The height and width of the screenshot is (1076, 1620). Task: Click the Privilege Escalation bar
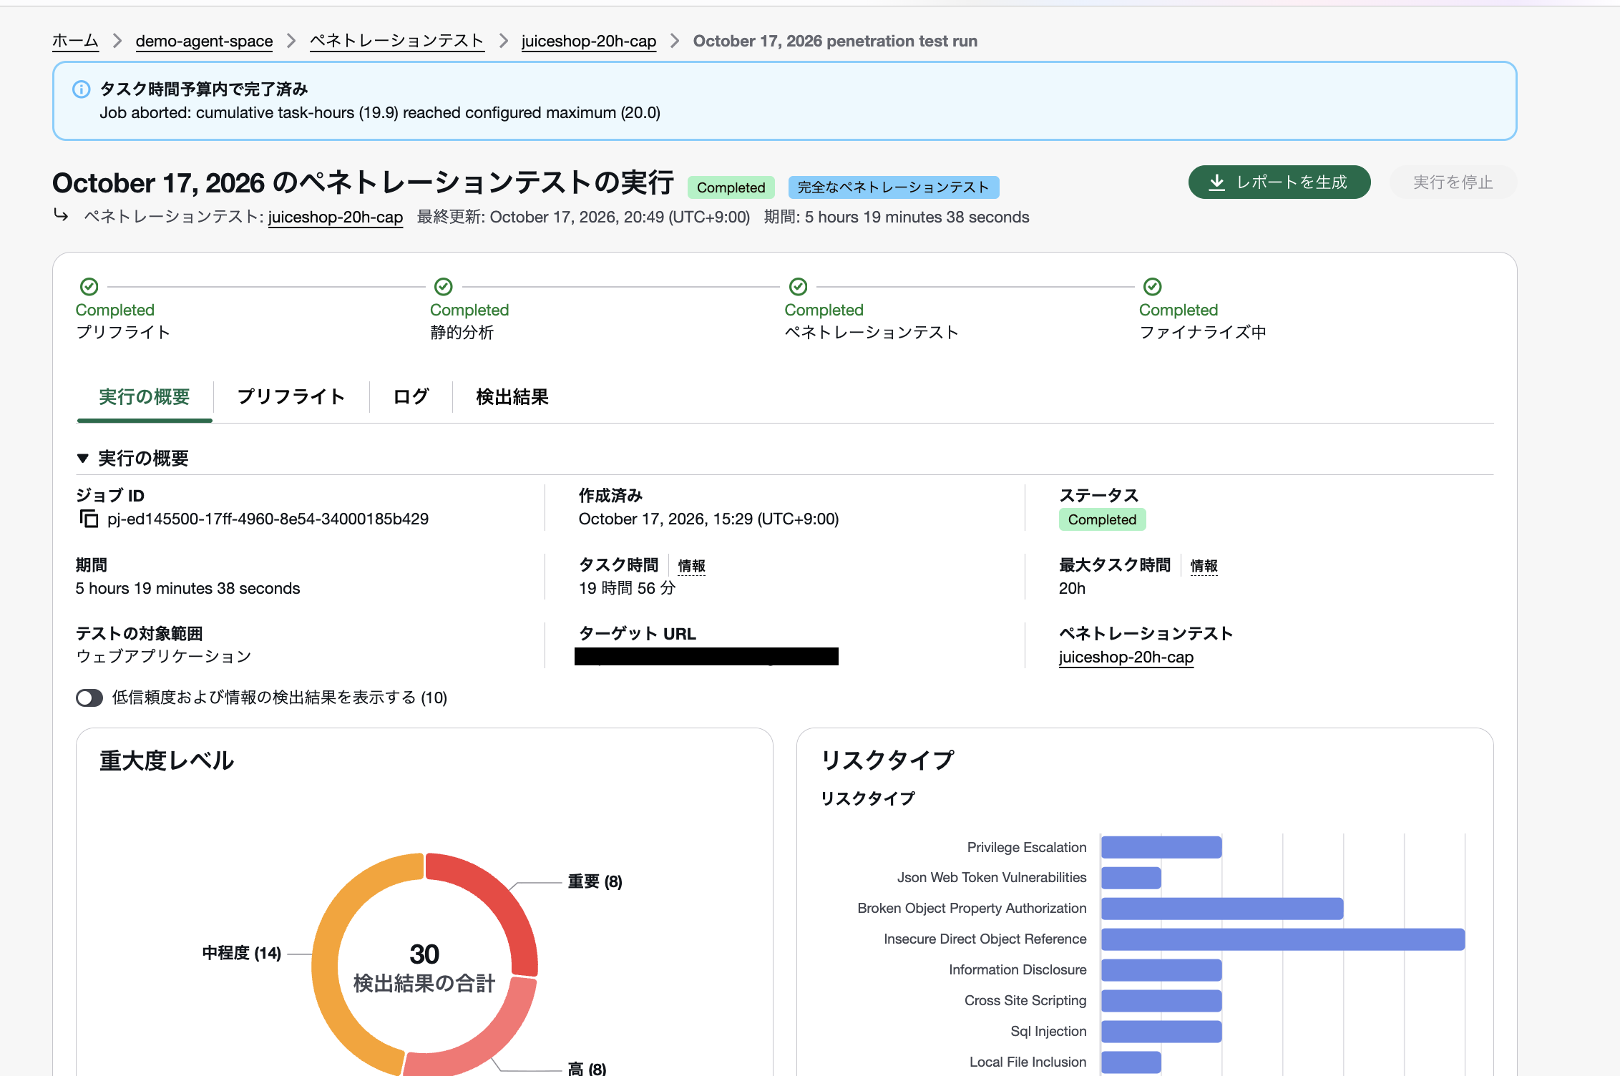(x=1161, y=847)
